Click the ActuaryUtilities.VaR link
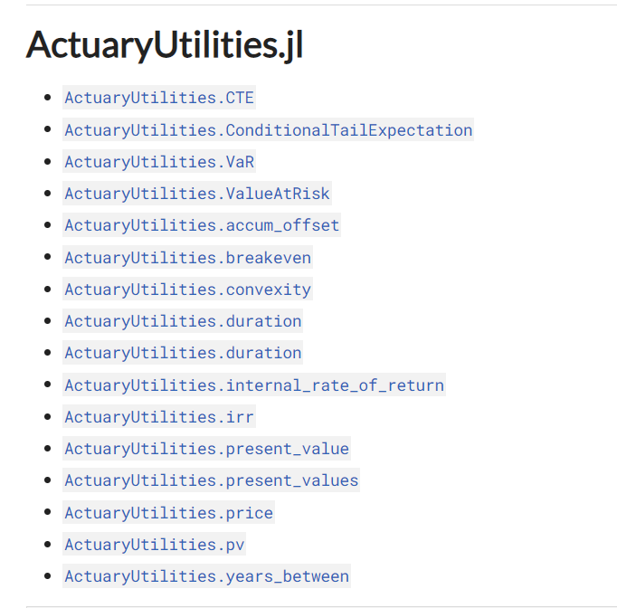Screen dimensions: 617x608 159,161
